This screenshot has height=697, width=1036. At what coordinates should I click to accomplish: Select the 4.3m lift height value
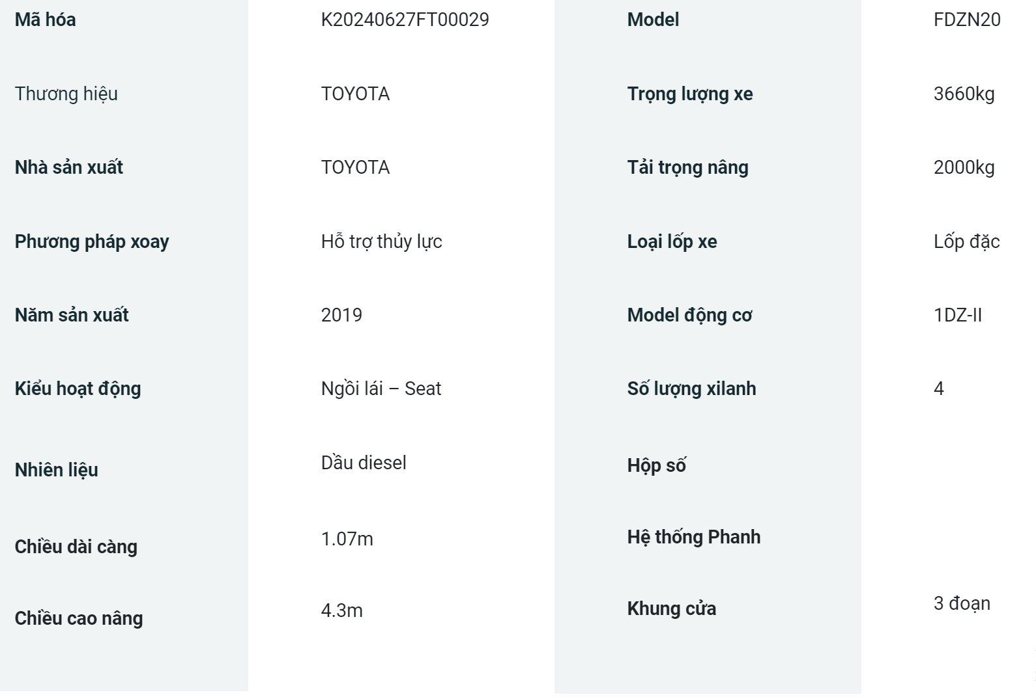[341, 610]
